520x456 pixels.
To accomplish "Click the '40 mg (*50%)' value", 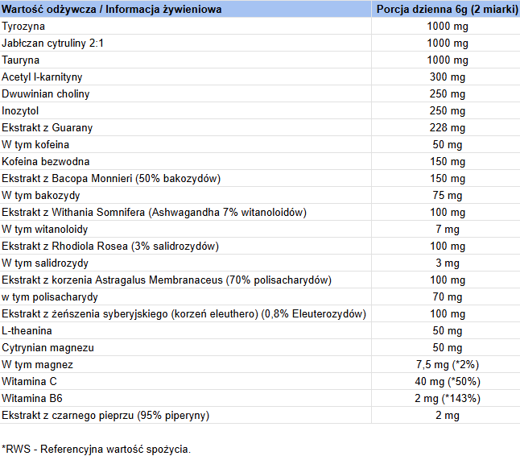I will coord(448,382).
